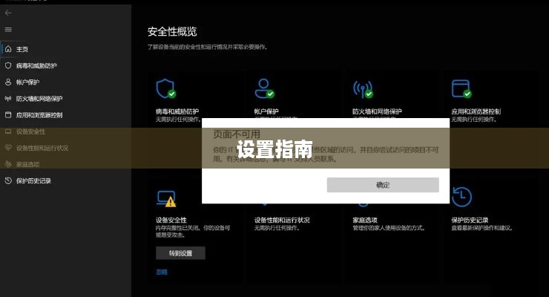Click the 保护历史记录 tile title
The height and width of the screenshot is (297, 549).
[x=470, y=220]
